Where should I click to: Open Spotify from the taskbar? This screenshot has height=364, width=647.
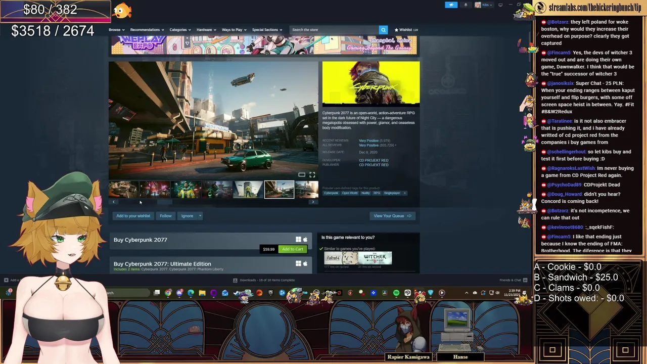(396, 293)
